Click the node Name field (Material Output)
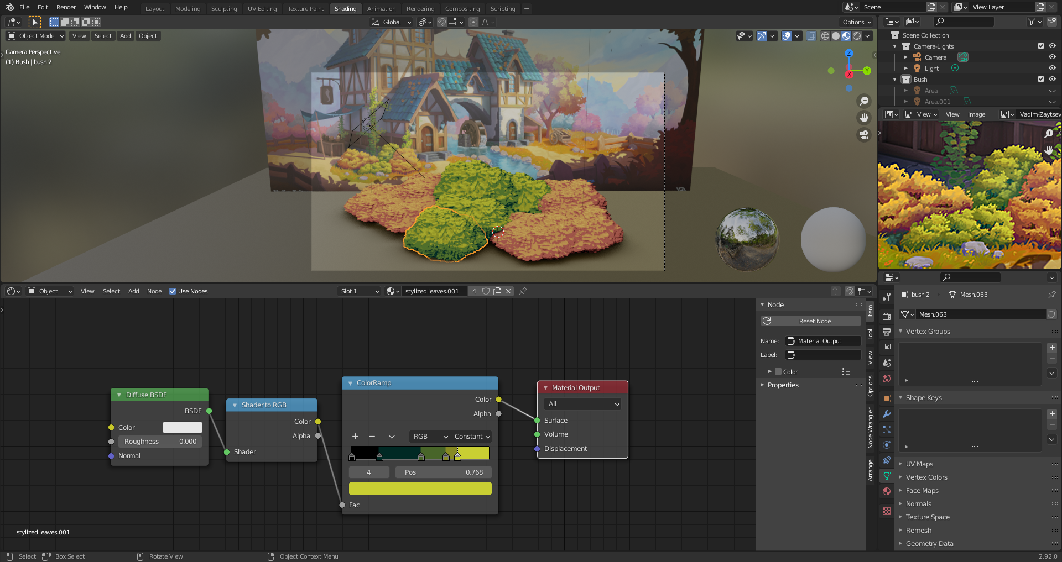Screen dimensions: 1062x562 pos(824,341)
